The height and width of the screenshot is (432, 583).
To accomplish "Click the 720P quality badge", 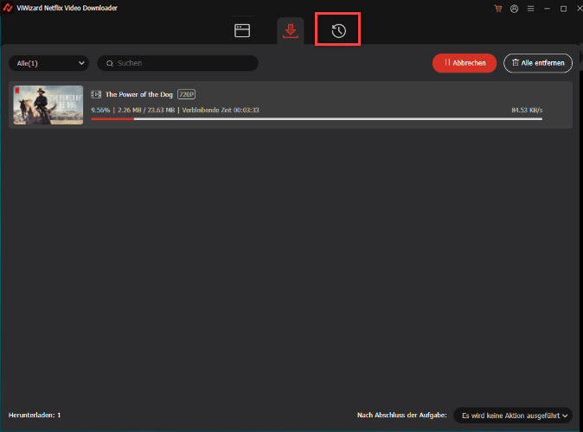I will (186, 94).
